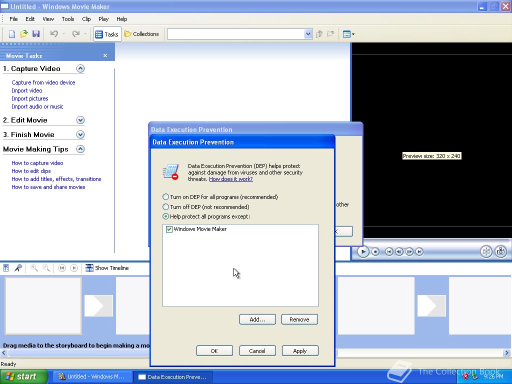Zoom timeline in magnifier icon
The width and height of the screenshot is (512, 384).
(34, 268)
